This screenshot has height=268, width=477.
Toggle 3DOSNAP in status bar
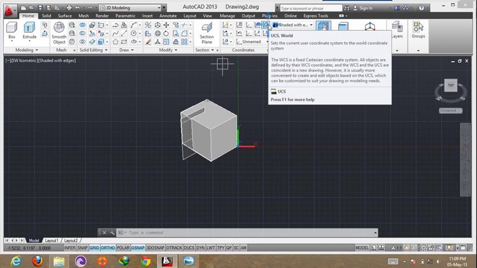pos(155,248)
